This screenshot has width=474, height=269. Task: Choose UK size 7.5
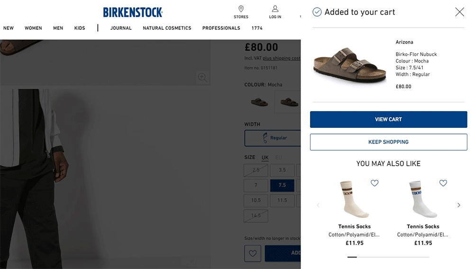point(282,185)
